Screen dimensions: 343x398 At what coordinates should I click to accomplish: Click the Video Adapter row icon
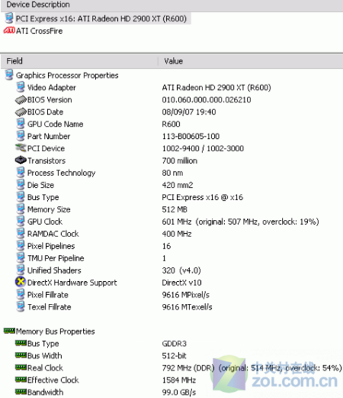tap(21, 87)
